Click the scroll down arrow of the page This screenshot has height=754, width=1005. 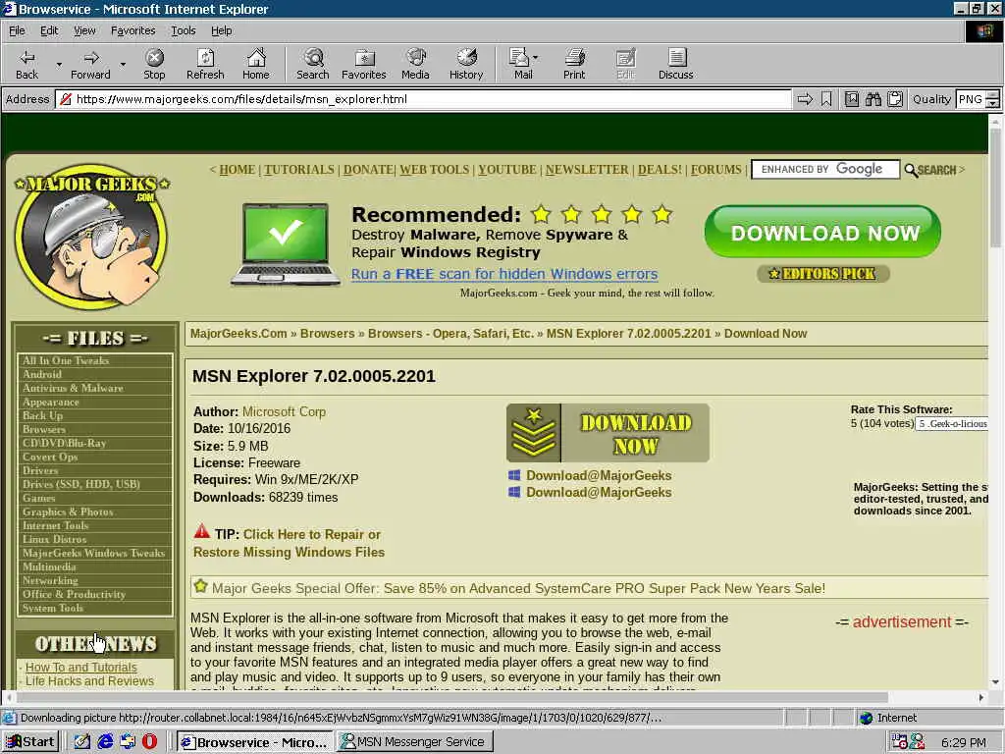point(995,682)
